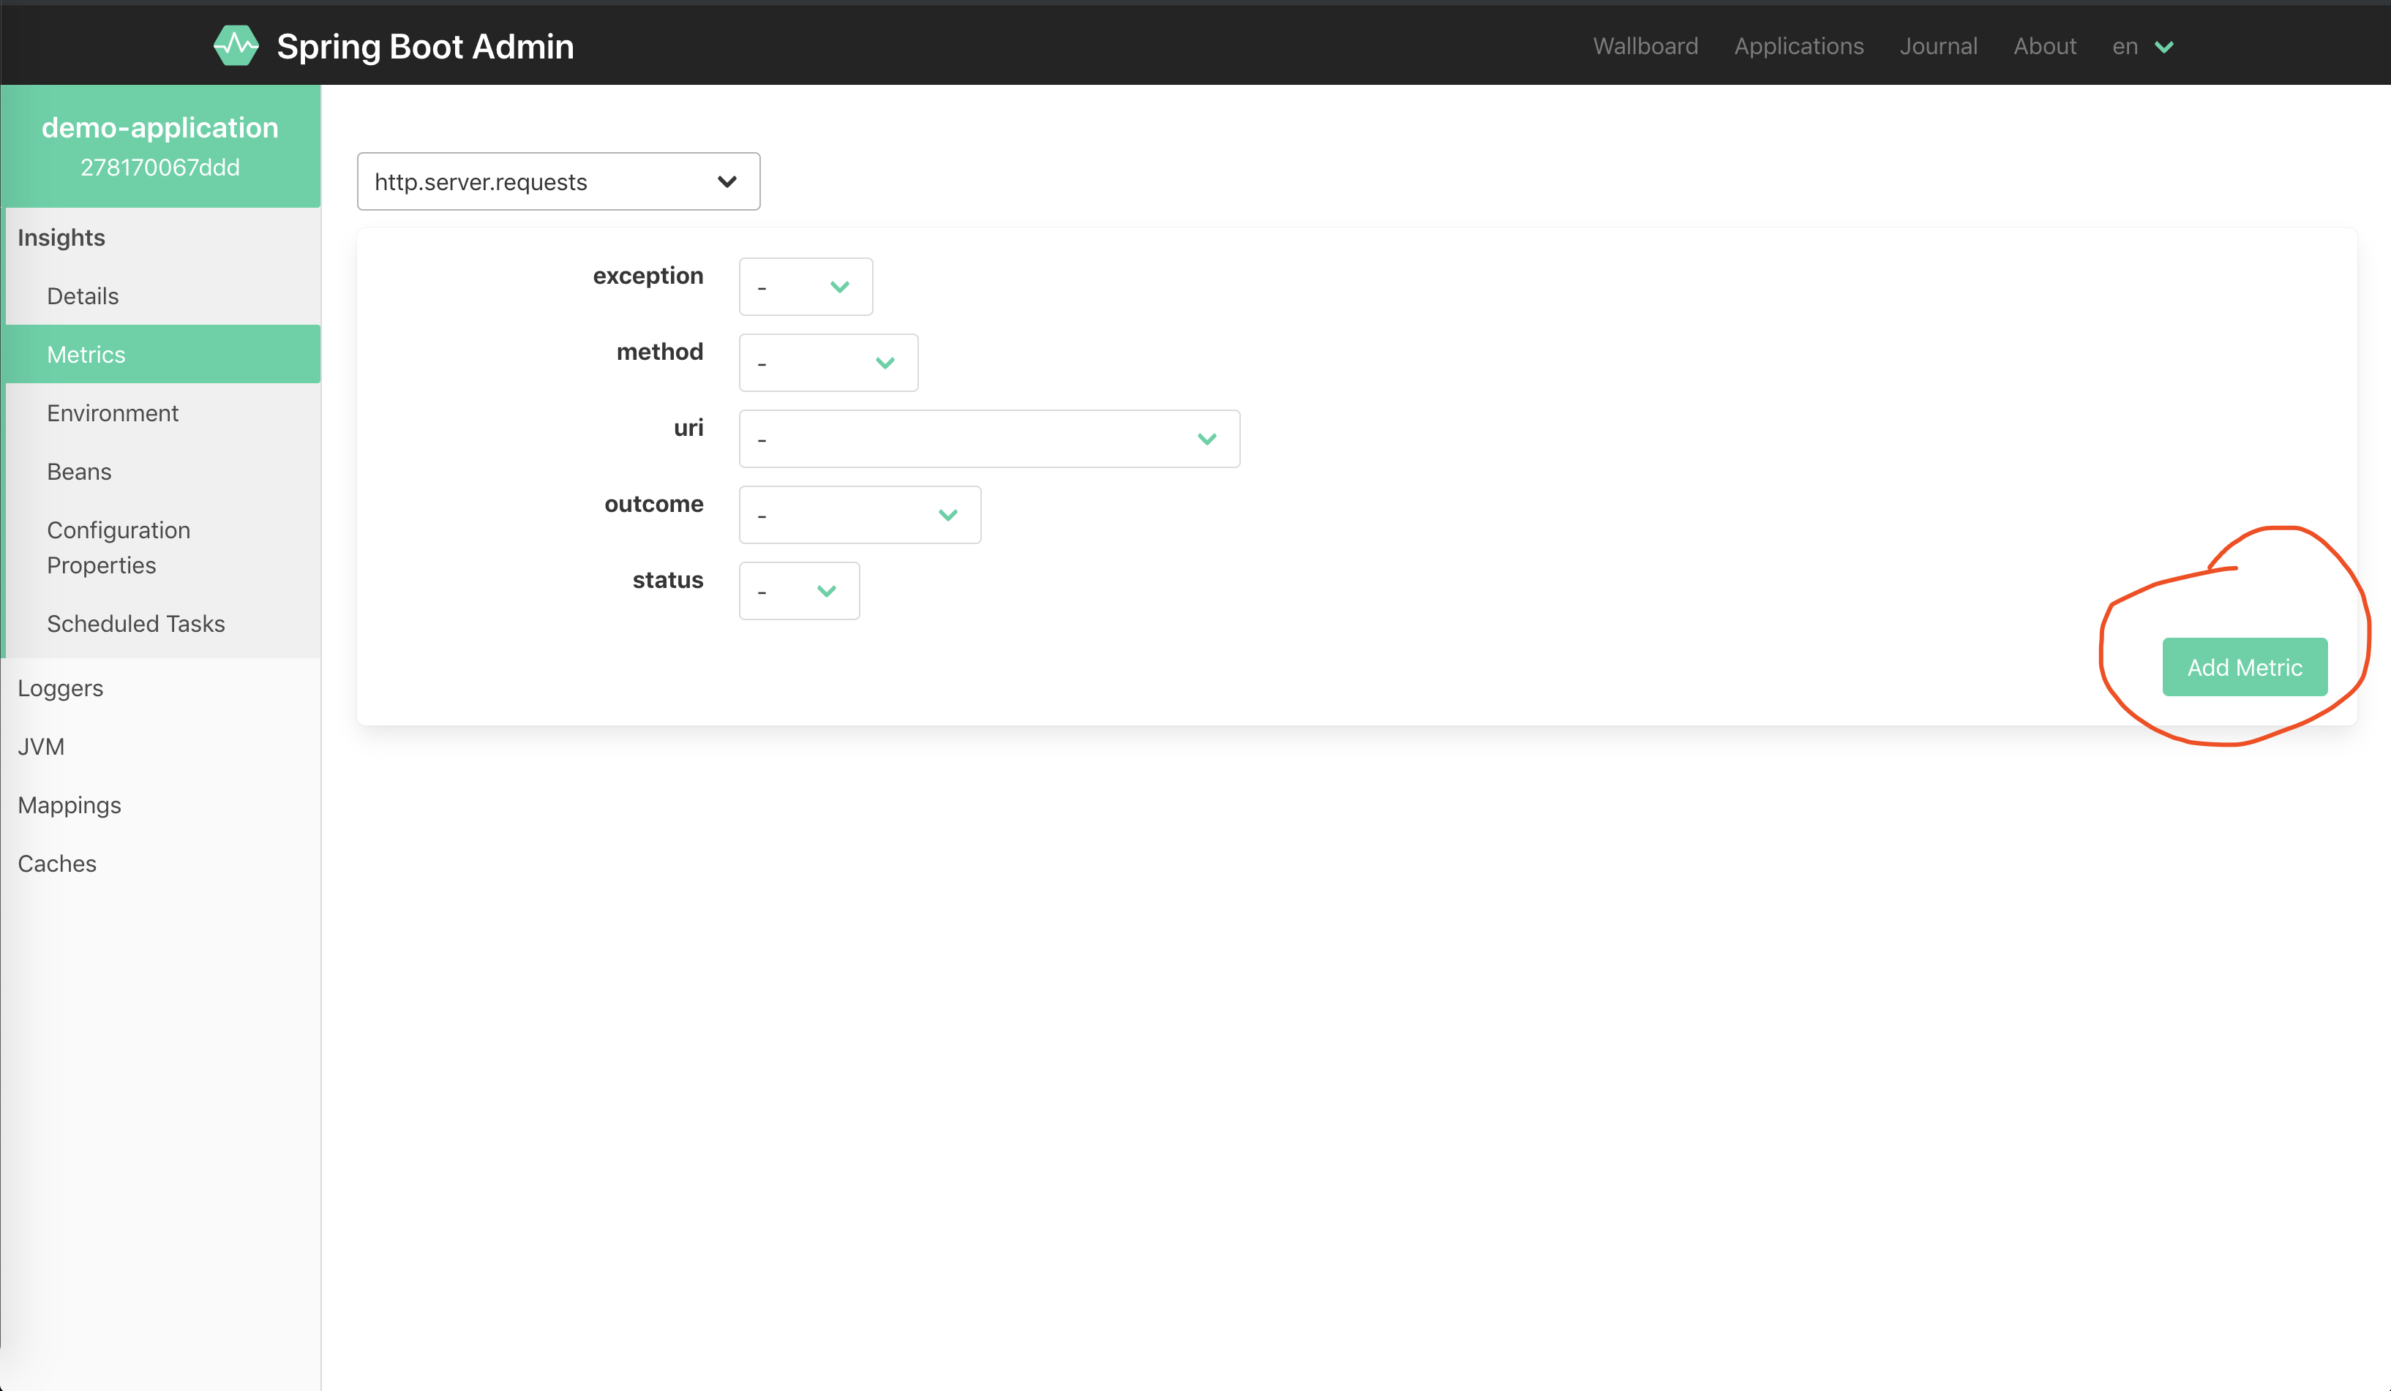This screenshot has height=1391, width=2391.
Task: Expand the method tag dropdown
Action: tap(828, 362)
